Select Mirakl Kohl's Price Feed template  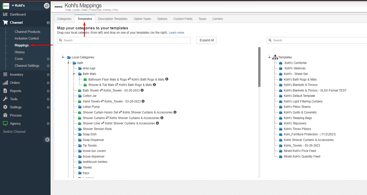300,151
